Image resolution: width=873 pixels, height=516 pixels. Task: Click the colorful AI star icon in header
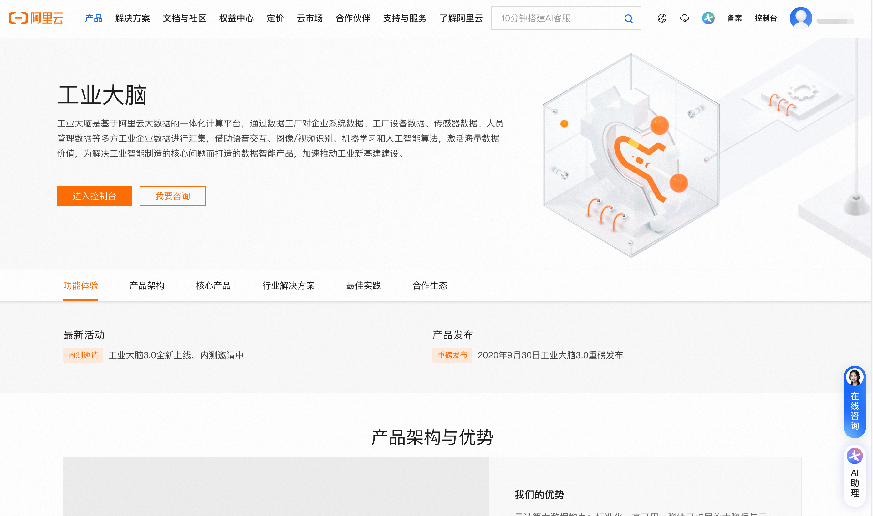pyautogui.click(x=708, y=18)
